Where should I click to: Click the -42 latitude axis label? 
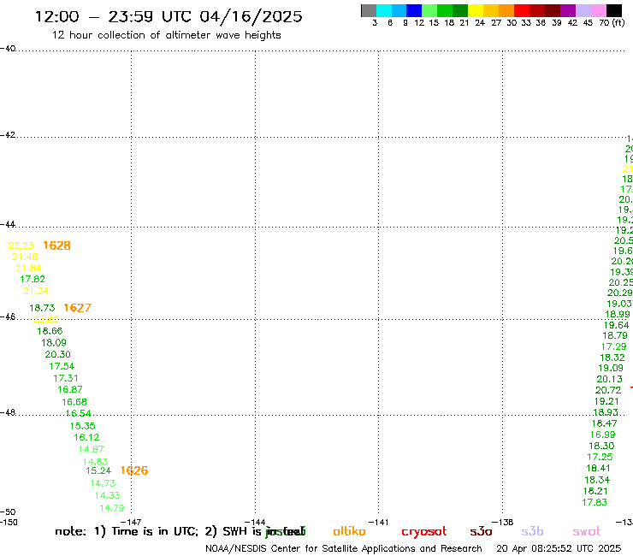point(8,135)
